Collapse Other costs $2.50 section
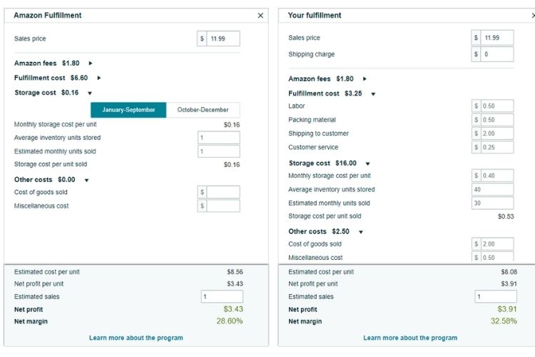Image resolution: width=535 pixels, height=357 pixels. click(361, 232)
